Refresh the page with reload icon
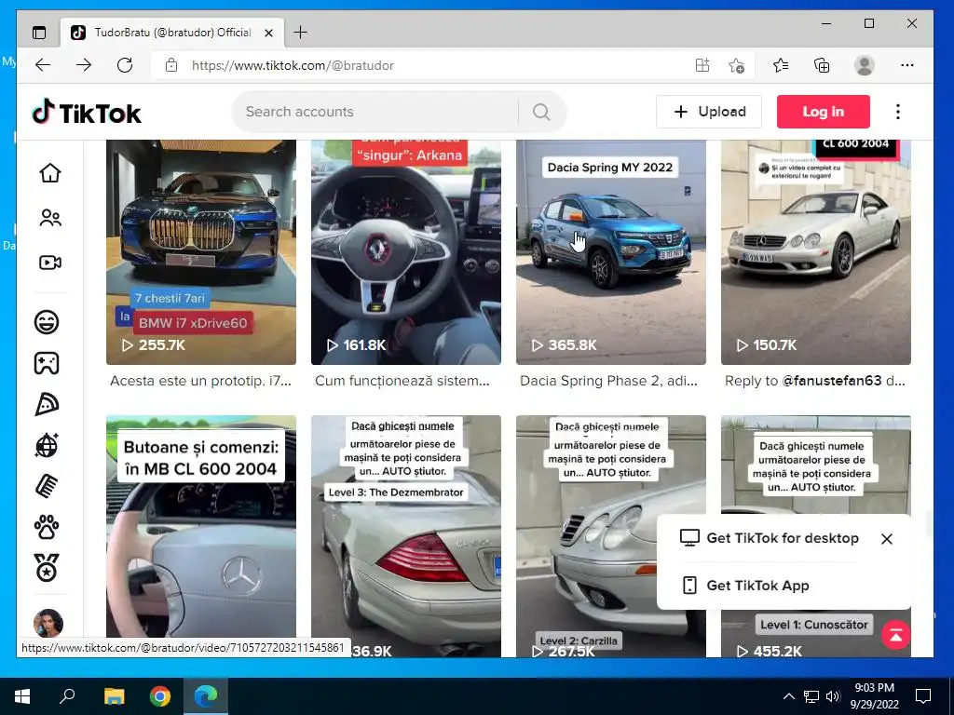 [x=125, y=65]
